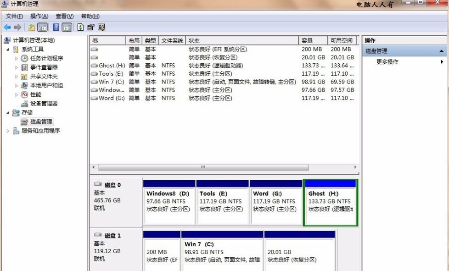Open Help with the blue question mark icon
This screenshot has height=271, width=449.
(x=56, y=27)
